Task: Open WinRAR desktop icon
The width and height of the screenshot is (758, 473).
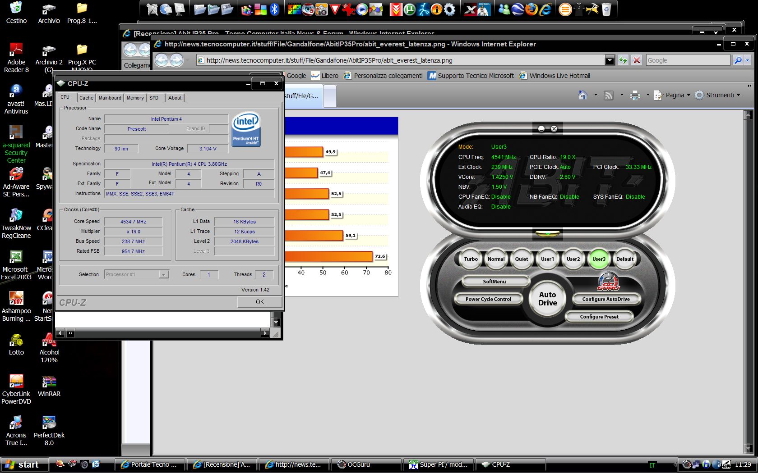Action: point(49,387)
